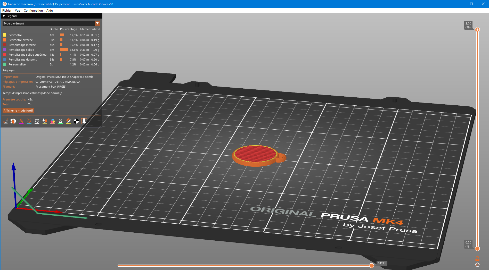Click first layer time value '49s'
This screenshot has width=489, height=270.
tap(30, 99)
